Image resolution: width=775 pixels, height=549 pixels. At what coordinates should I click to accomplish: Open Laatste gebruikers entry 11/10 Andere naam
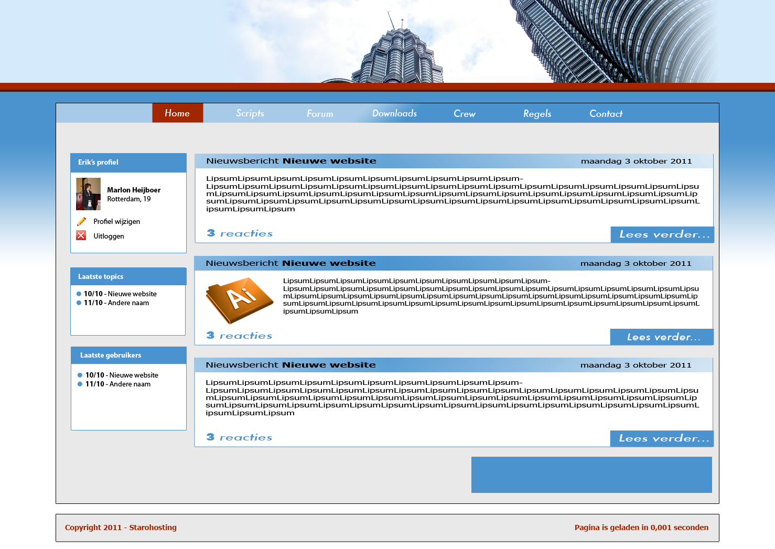point(118,384)
